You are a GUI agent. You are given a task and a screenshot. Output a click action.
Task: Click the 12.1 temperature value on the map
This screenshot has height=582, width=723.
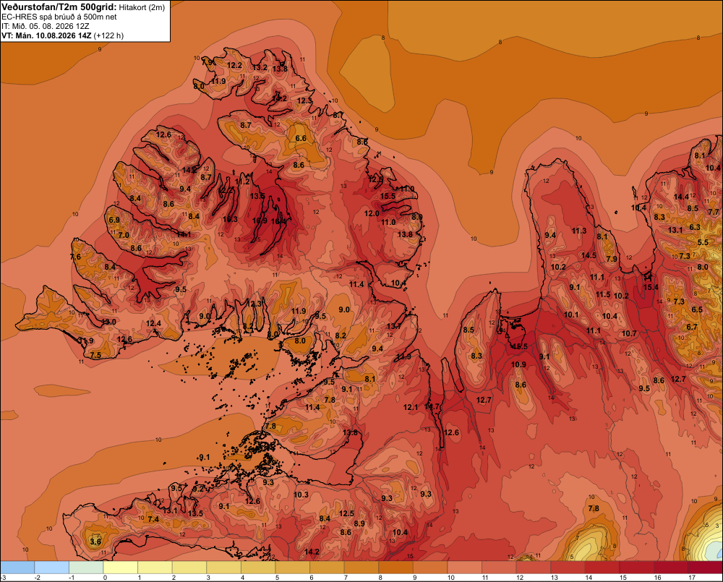[411, 407]
